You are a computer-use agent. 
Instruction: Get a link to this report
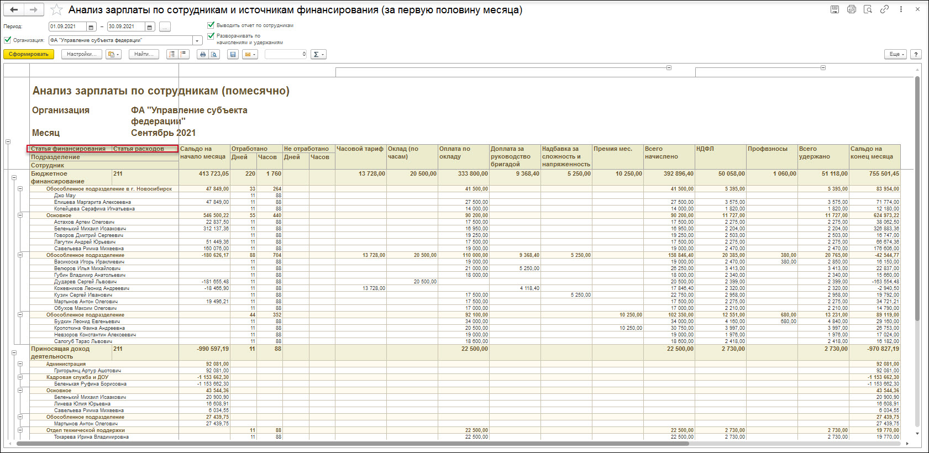pyautogui.click(x=884, y=9)
